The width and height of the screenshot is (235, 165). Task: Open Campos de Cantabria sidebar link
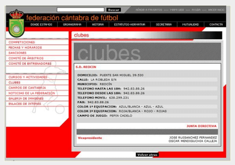(x=27, y=88)
